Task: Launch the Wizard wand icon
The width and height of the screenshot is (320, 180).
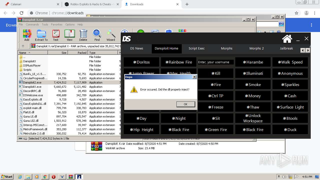Action: [111, 35]
